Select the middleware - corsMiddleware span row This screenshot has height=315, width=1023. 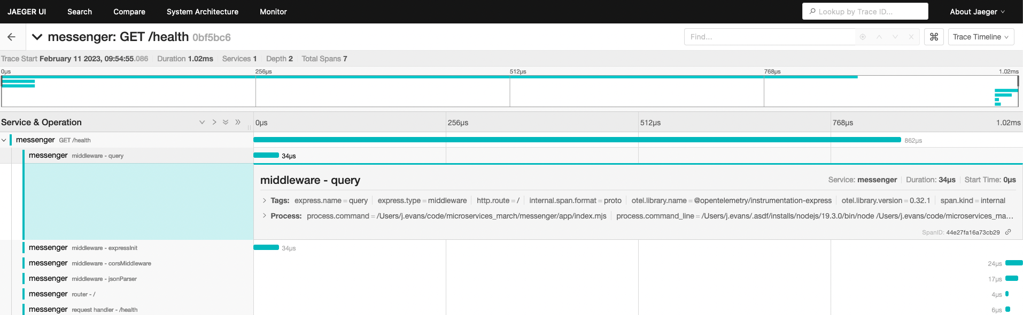pyautogui.click(x=111, y=263)
